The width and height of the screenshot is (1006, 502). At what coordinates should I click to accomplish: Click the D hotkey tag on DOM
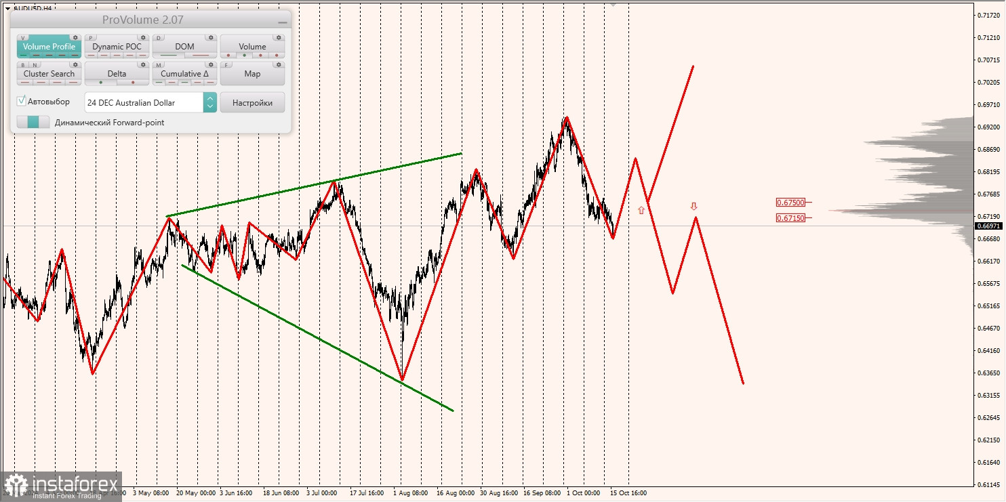click(x=159, y=38)
